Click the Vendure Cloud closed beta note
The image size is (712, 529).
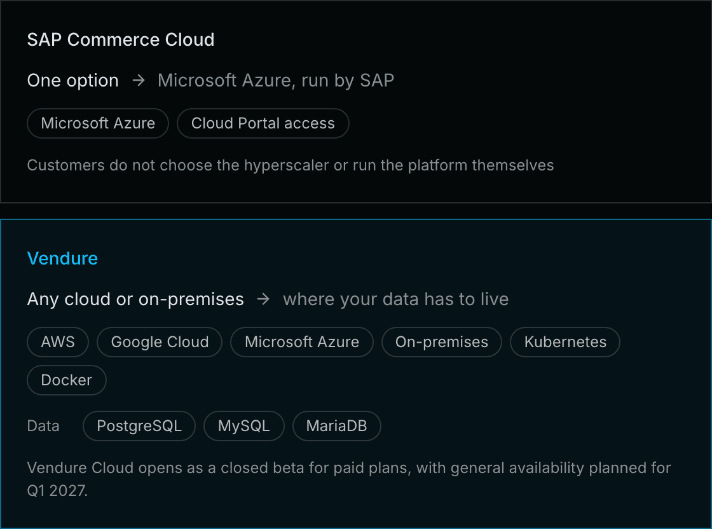[x=349, y=479]
